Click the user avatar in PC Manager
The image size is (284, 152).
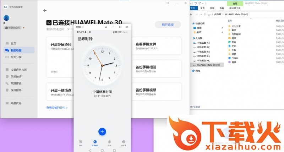pyautogui.click(x=6, y=18)
